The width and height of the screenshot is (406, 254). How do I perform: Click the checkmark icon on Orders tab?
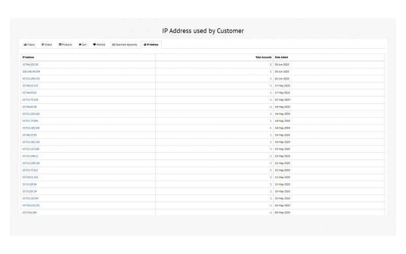click(43, 45)
